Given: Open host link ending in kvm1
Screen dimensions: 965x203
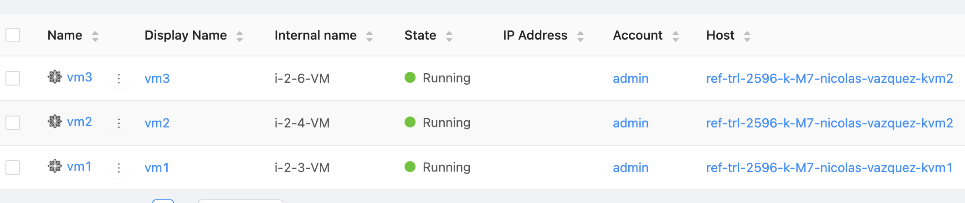Looking at the screenshot, I should (x=829, y=167).
